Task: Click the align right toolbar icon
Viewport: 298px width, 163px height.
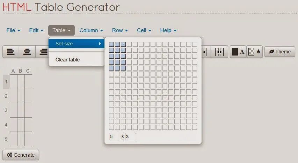Action: 42,52
